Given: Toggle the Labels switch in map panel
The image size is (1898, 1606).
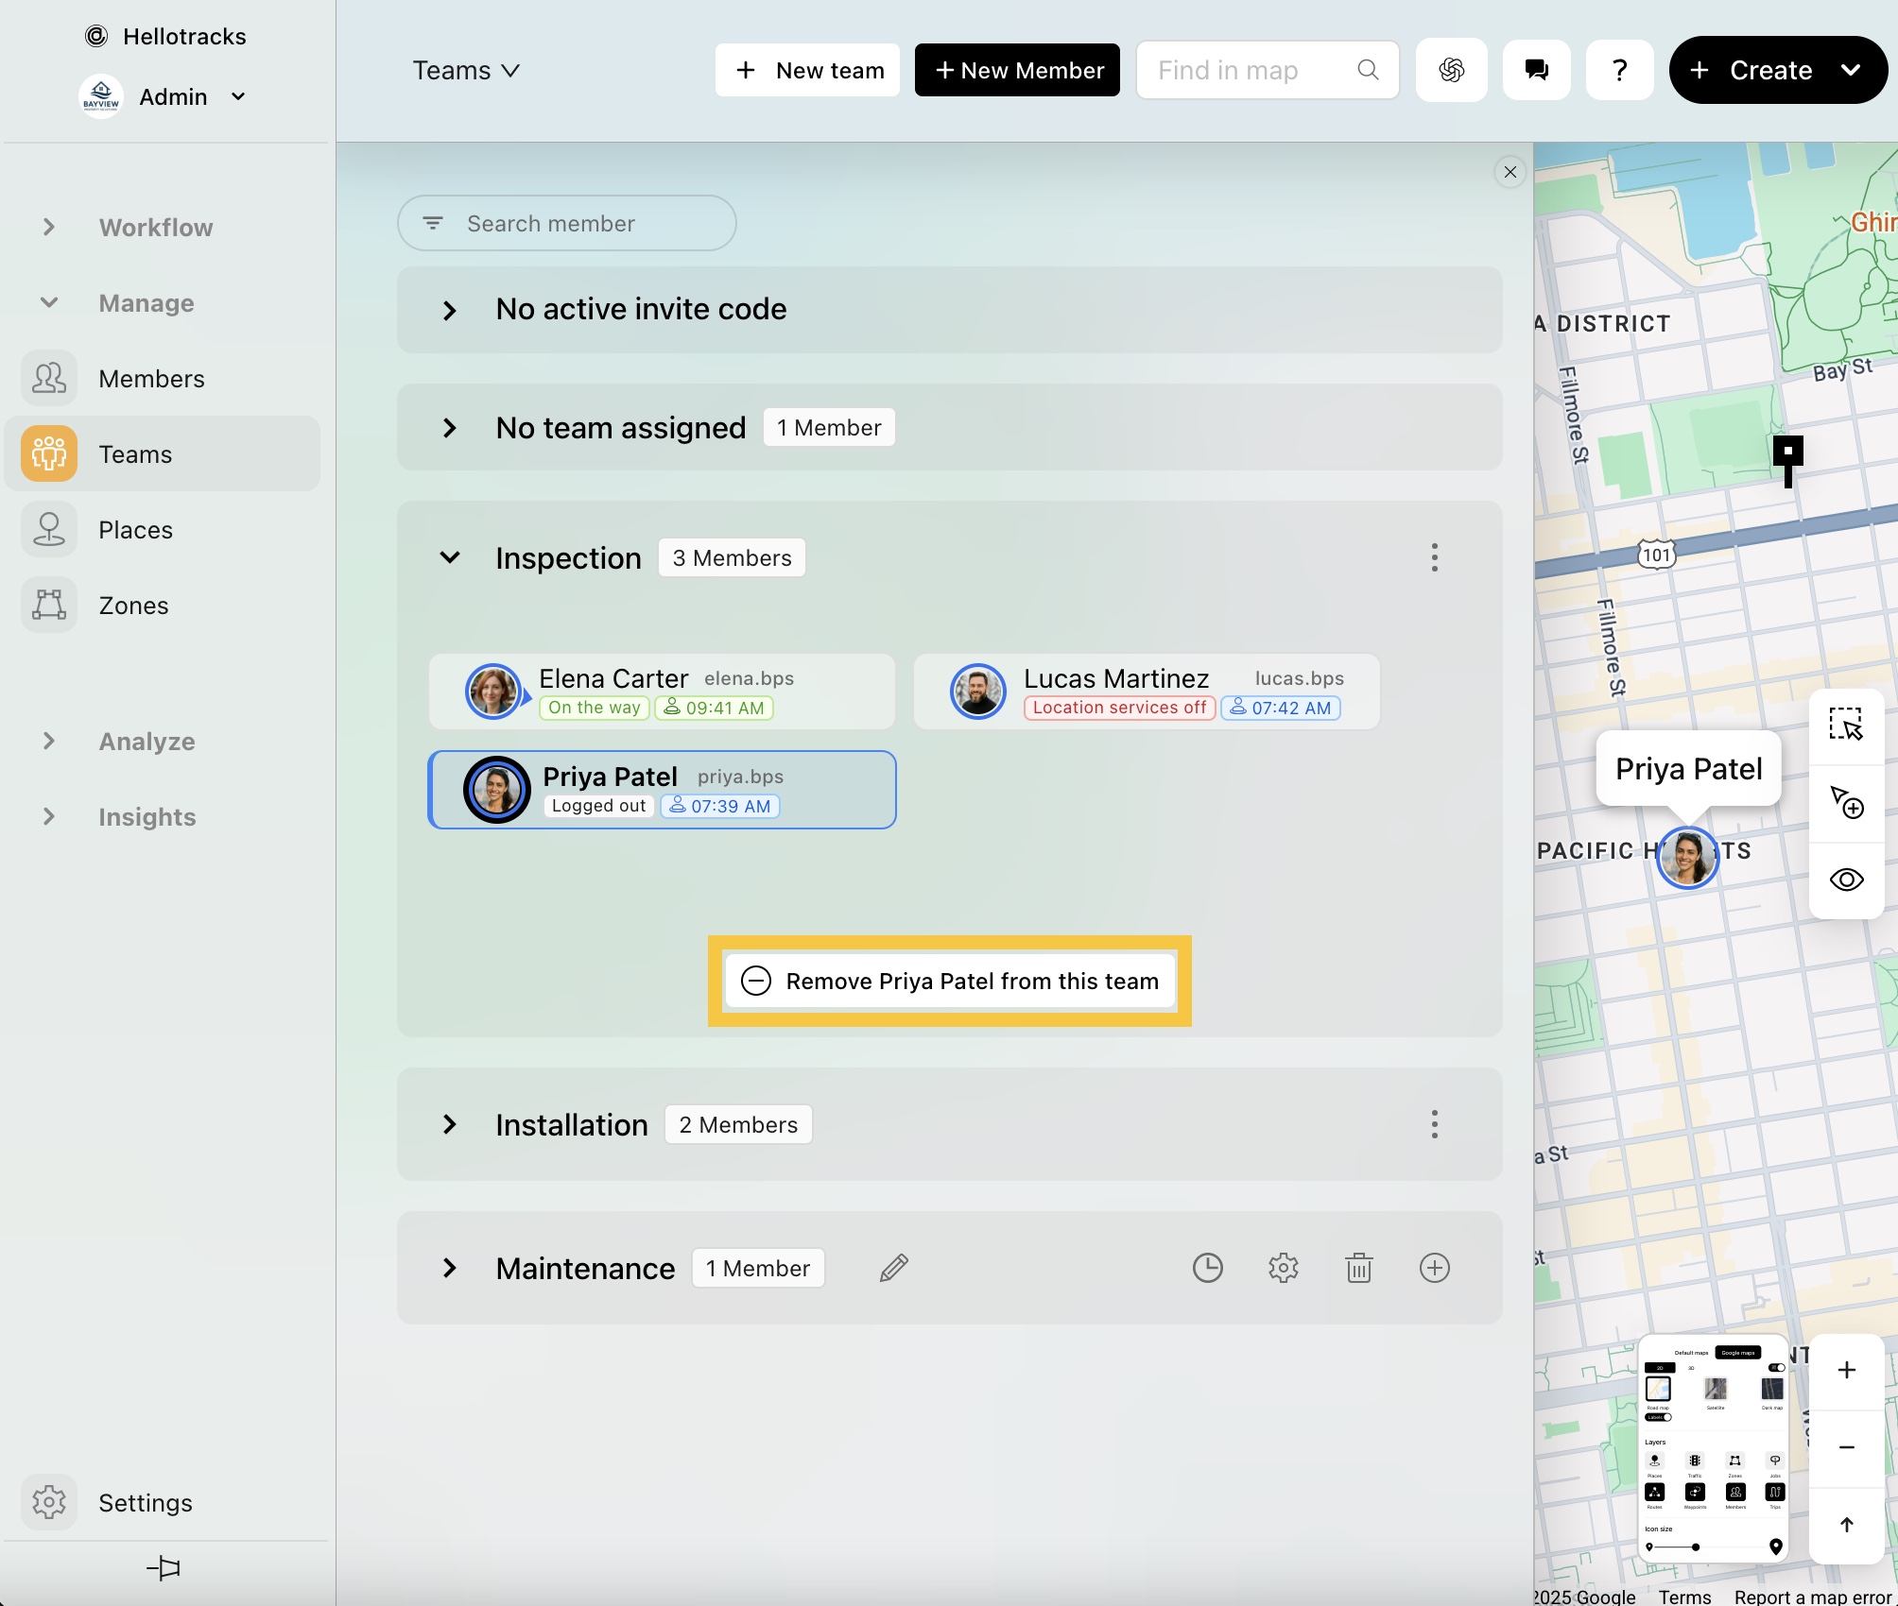Looking at the screenshot, I should [1659, 1417].
